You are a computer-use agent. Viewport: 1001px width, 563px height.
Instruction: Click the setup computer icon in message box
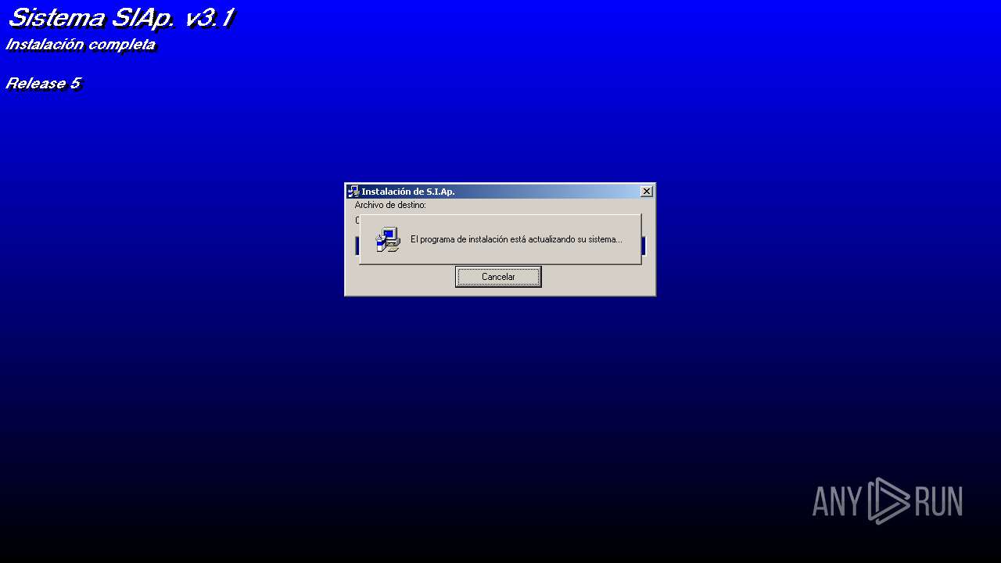[x=388, y=239]
